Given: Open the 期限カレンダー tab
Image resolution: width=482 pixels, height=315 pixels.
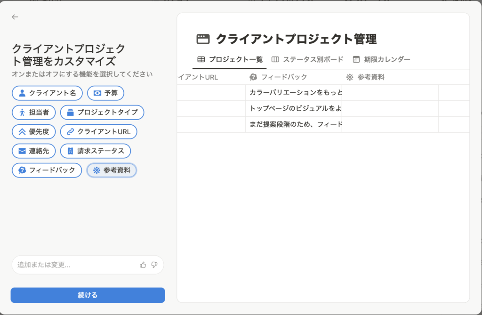Looking at the screenshot, I should pos(381,59).
